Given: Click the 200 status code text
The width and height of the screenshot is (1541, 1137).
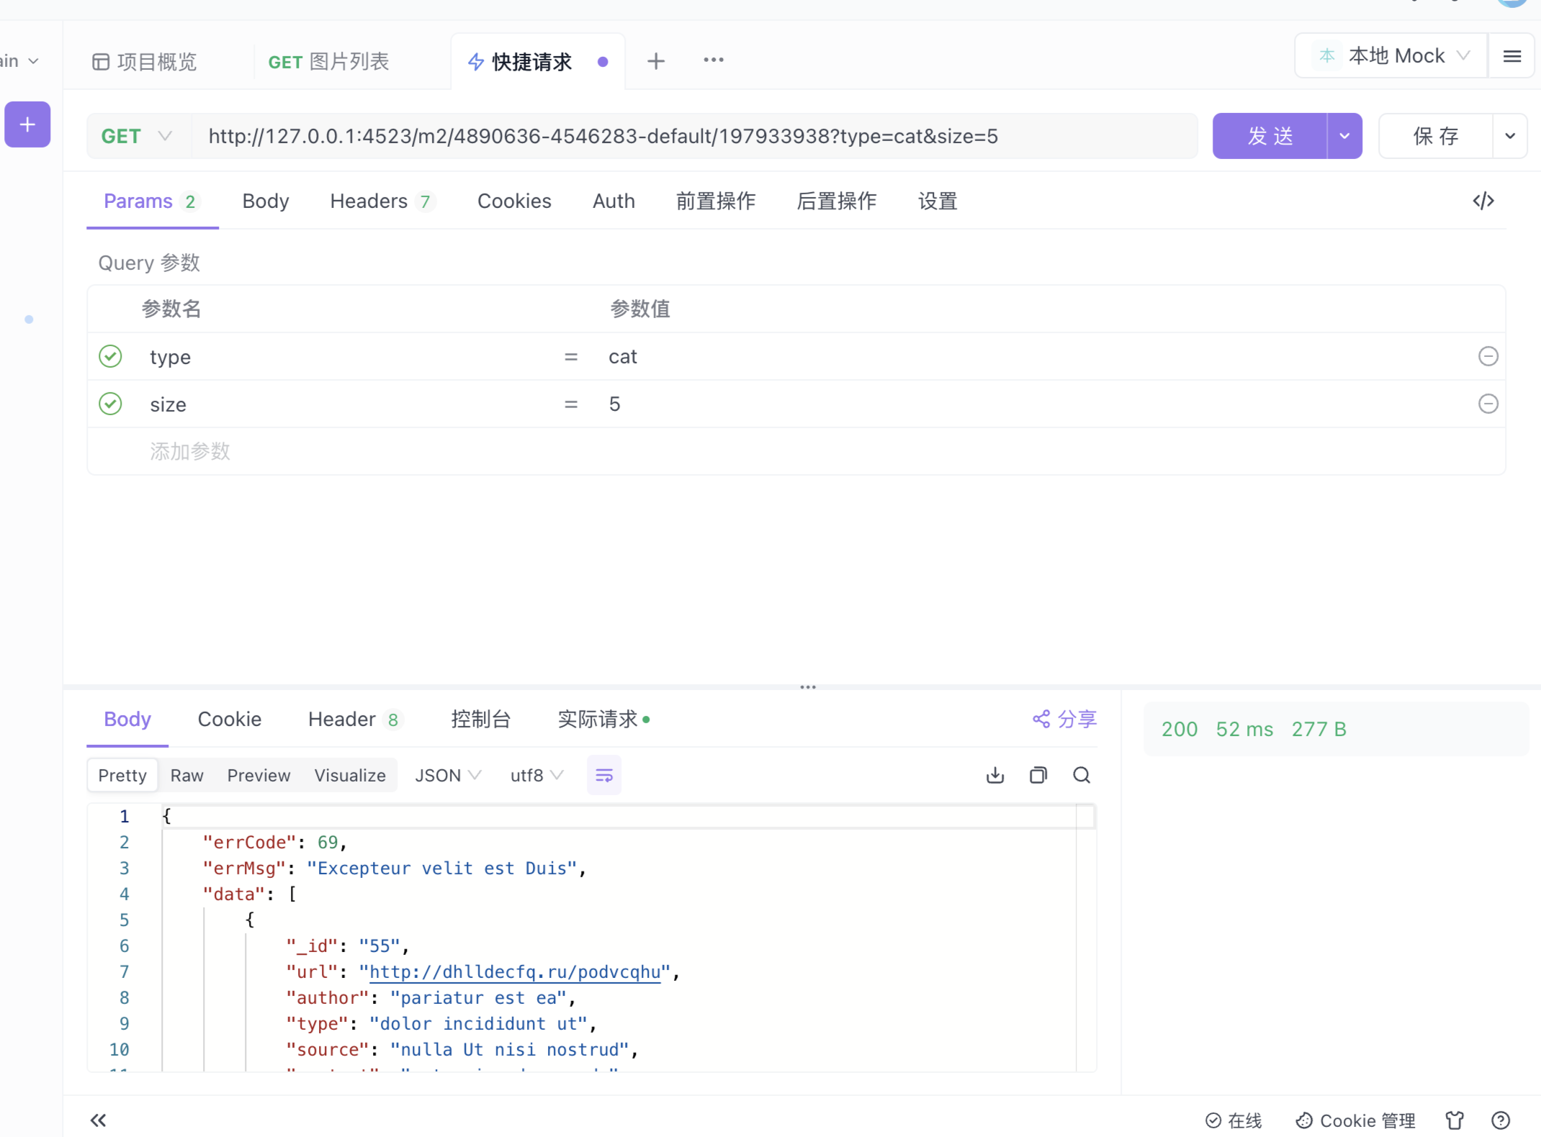Looking at the screenshot, I should tap(1180, 729).
